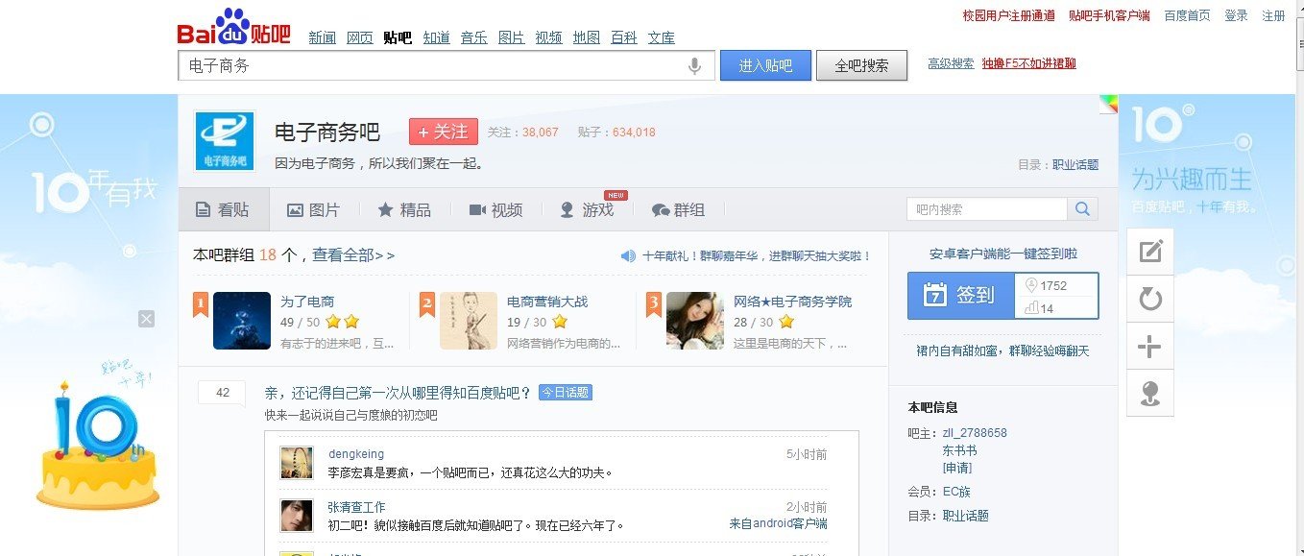This screenshot has width=1304, height=556.
Task: Open the 网络★电子商务学院 group thumbnail
Action: (695, 321)
